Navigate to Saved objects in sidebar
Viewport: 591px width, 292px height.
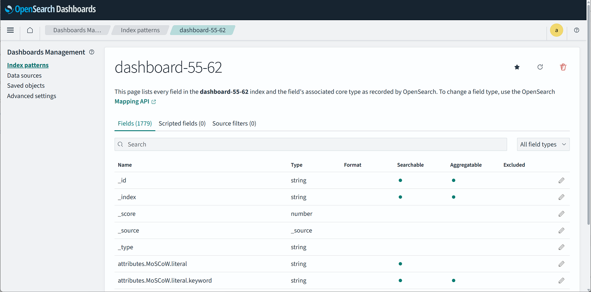point(26,86)
